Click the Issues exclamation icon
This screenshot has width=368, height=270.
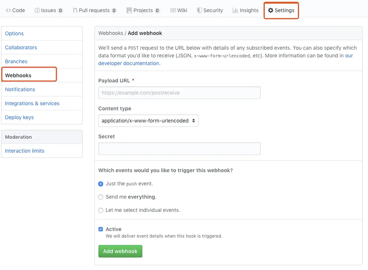37,10
